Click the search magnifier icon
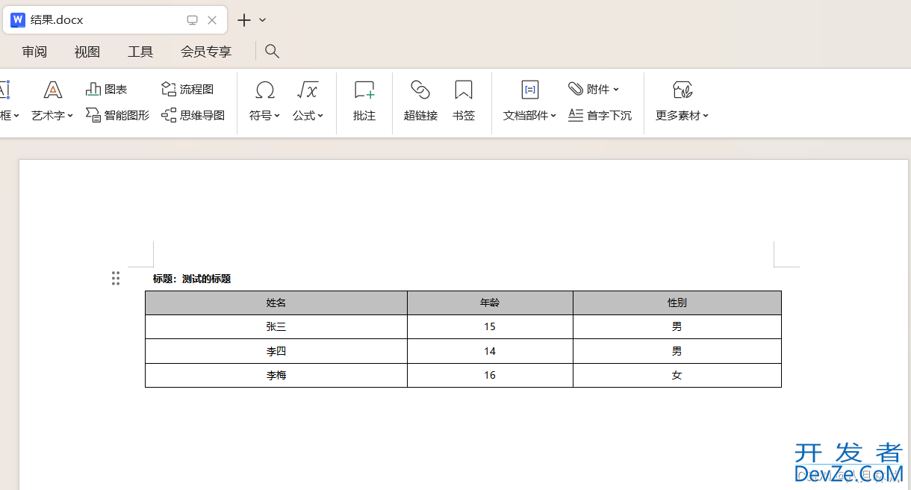911x490 pixels. point(273,51)
